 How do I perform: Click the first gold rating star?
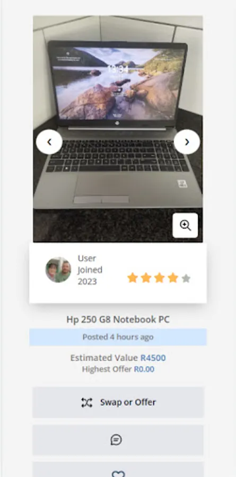133,278
